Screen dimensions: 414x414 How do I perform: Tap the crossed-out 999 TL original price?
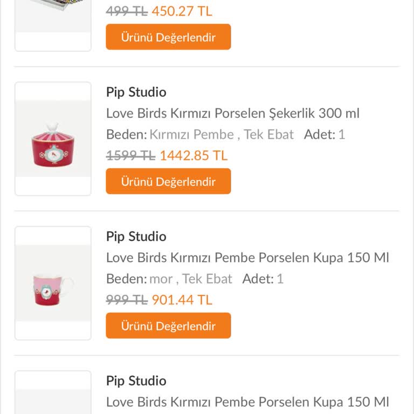[x=127, y=300]
